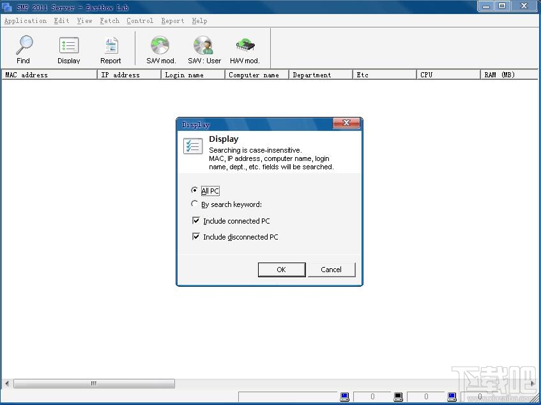This screenshot has width=541, height=405.
Task: Uncheck Include connected PC
Action: coord(196,221)
